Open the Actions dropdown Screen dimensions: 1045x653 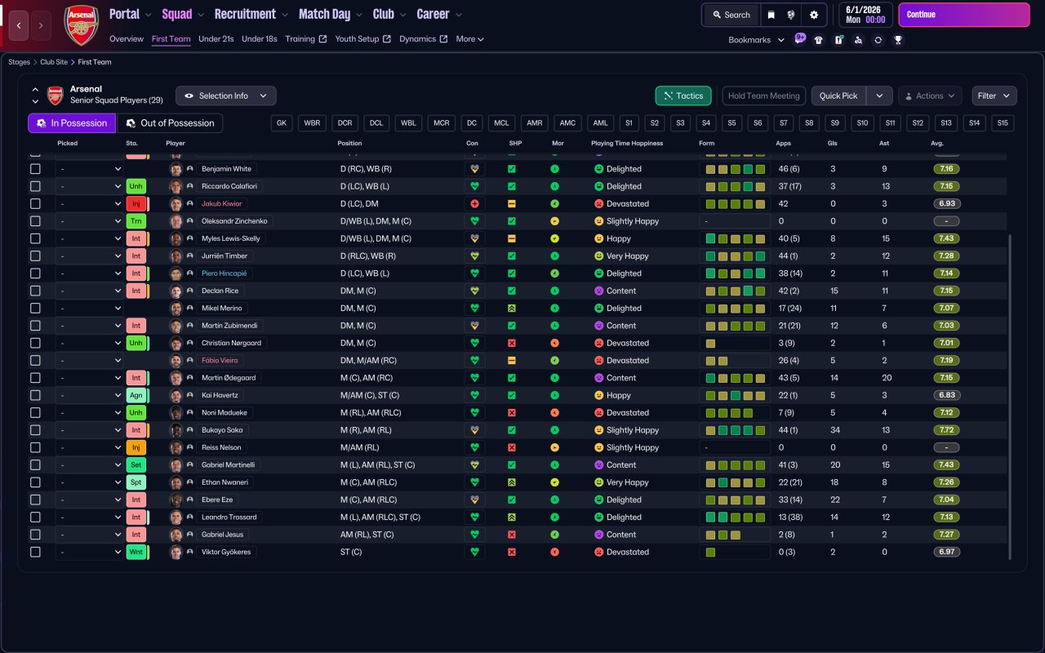pos(931,96)
